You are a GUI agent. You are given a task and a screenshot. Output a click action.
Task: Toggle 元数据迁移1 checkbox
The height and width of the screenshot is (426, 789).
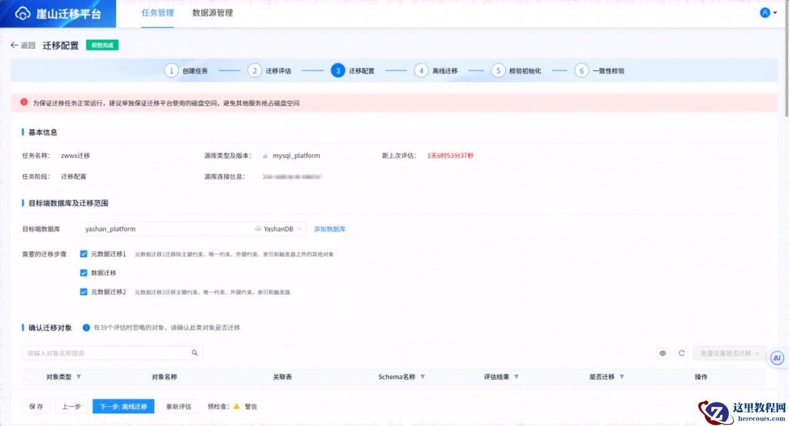tap(84, 254)
